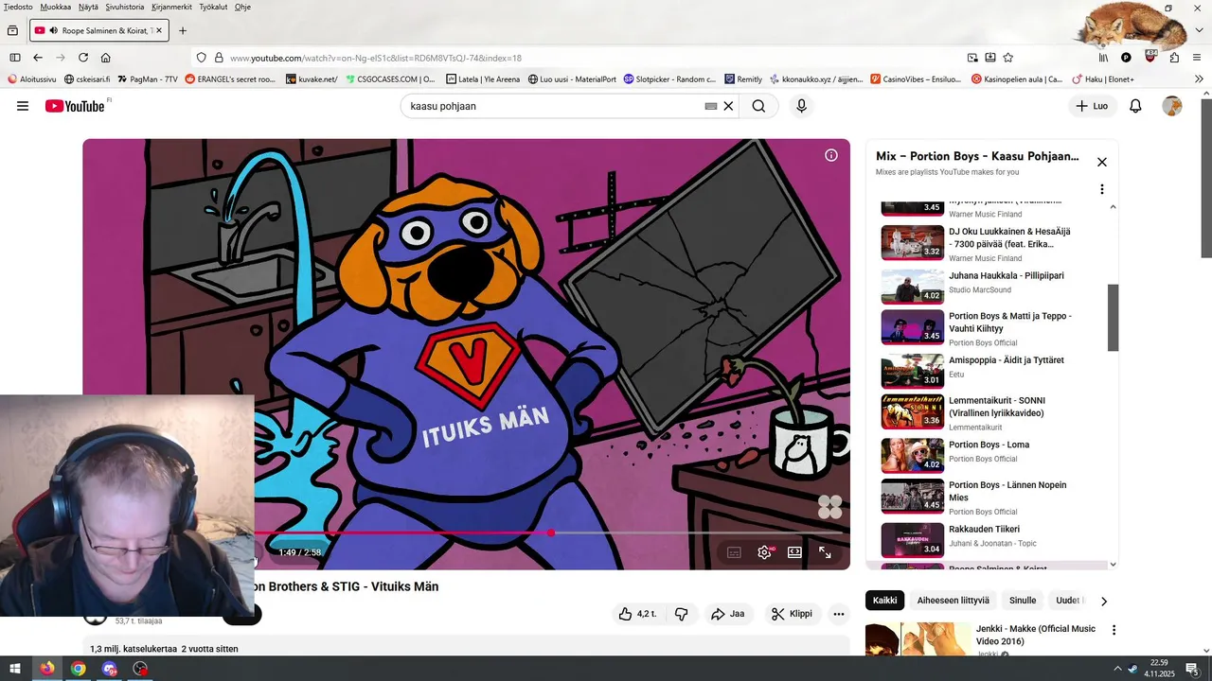Open Windows notification center
1212x681 pixels.
click(x=1192, y=669)
